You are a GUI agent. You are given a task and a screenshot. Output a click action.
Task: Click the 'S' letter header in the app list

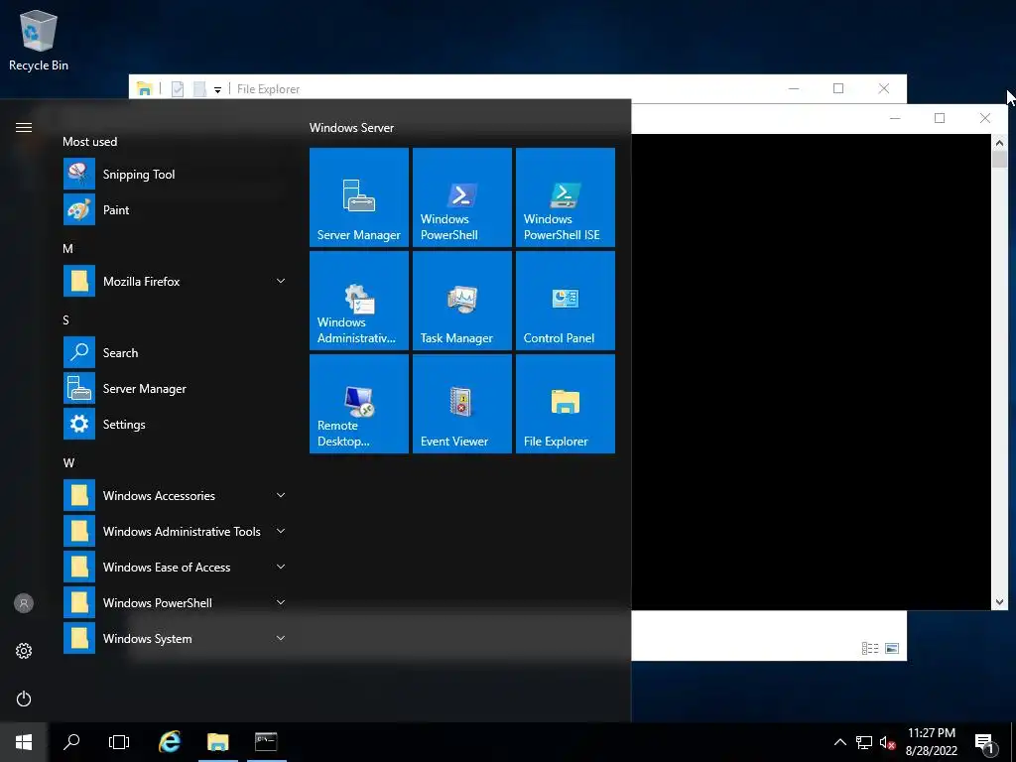pyautogui.click(x=66, y=320)
